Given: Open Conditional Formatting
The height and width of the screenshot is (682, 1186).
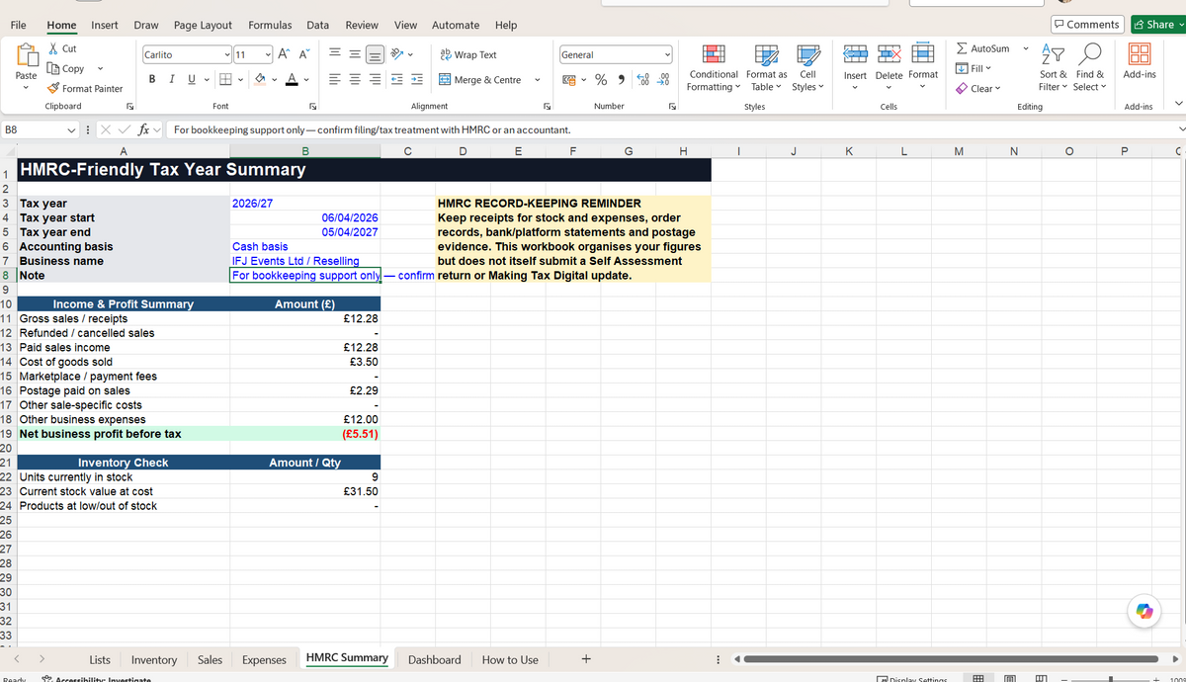Looking at the screenshot, I should [x=714, y=67].
